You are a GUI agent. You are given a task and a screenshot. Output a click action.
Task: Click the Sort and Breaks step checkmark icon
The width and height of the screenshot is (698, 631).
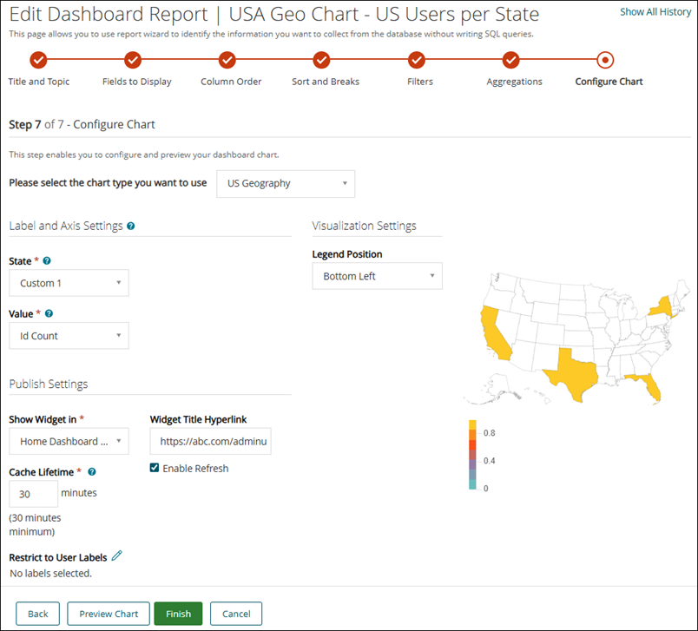(322, 60)
